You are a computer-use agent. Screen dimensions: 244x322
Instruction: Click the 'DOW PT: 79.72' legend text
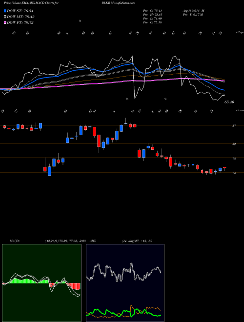coord(20,22)
